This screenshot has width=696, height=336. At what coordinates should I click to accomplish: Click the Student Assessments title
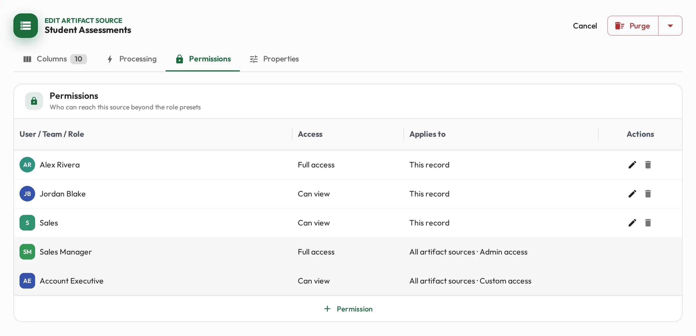coord(88,30)
